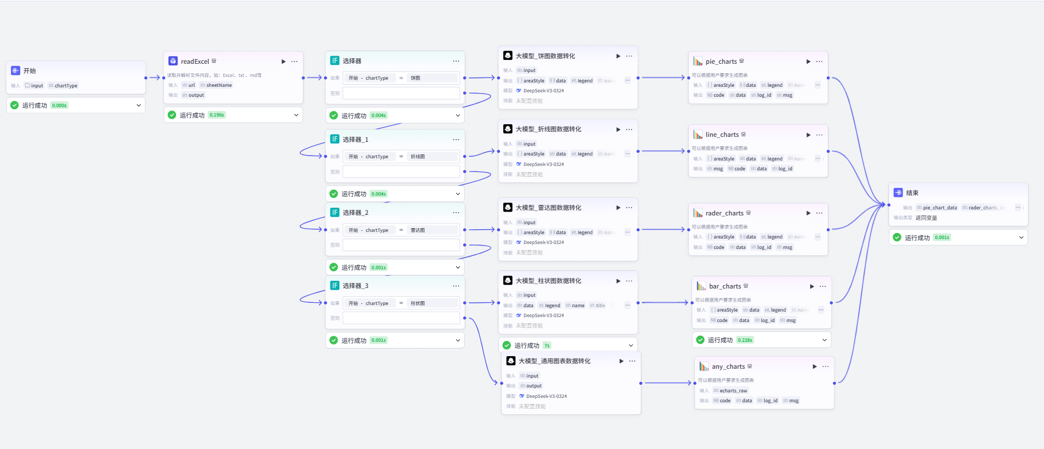1044x449 pixels.
Task: Click the bar_charts node chart icon
Action: [x=701, y=286]
